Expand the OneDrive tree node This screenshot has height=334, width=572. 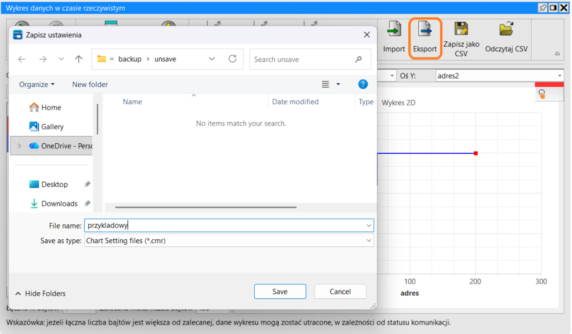[x=20, y=146]
